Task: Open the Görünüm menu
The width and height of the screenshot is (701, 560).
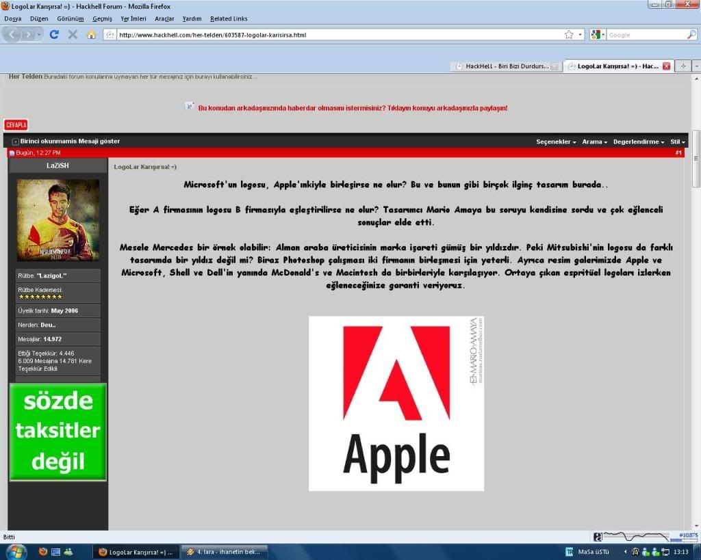Action: (71, 18)
